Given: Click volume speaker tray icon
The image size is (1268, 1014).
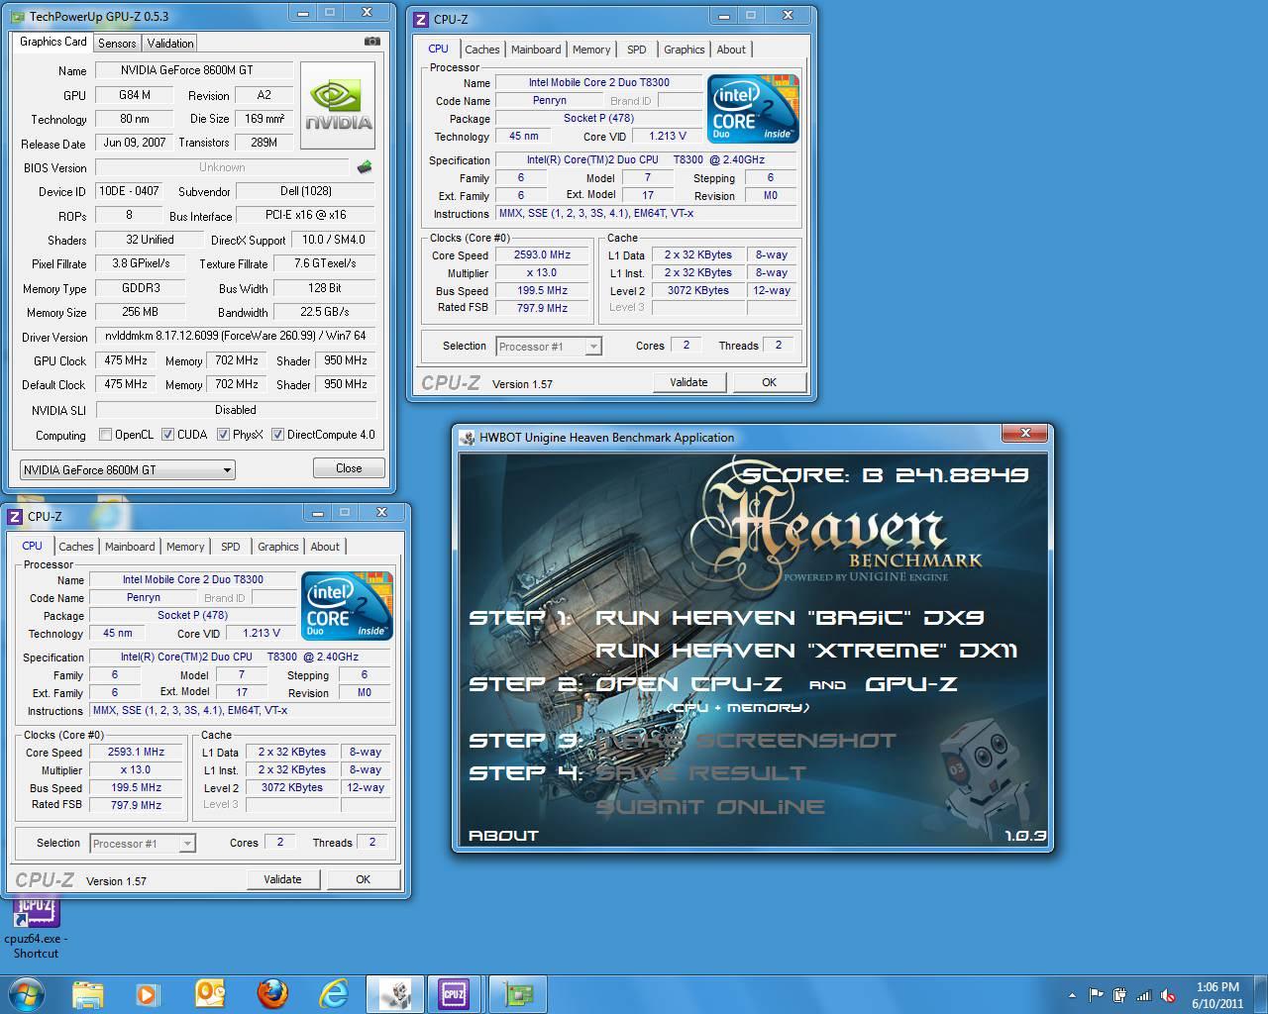Looking at the screenshot, I should [x=1169, y=995].
